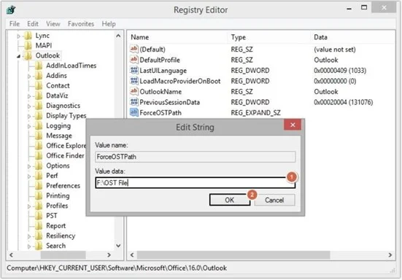Click the string icon of OutlookName

point(134,91)
